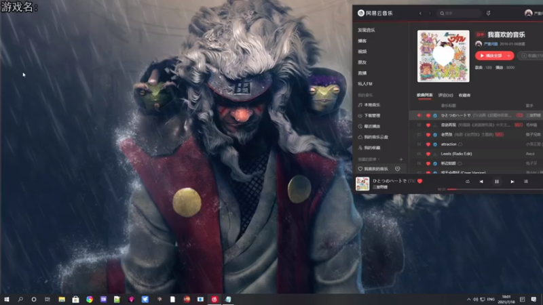Download Levels (Radio Edit)
The height and width of the screenshot is (305, 543).
coord(435,154)
